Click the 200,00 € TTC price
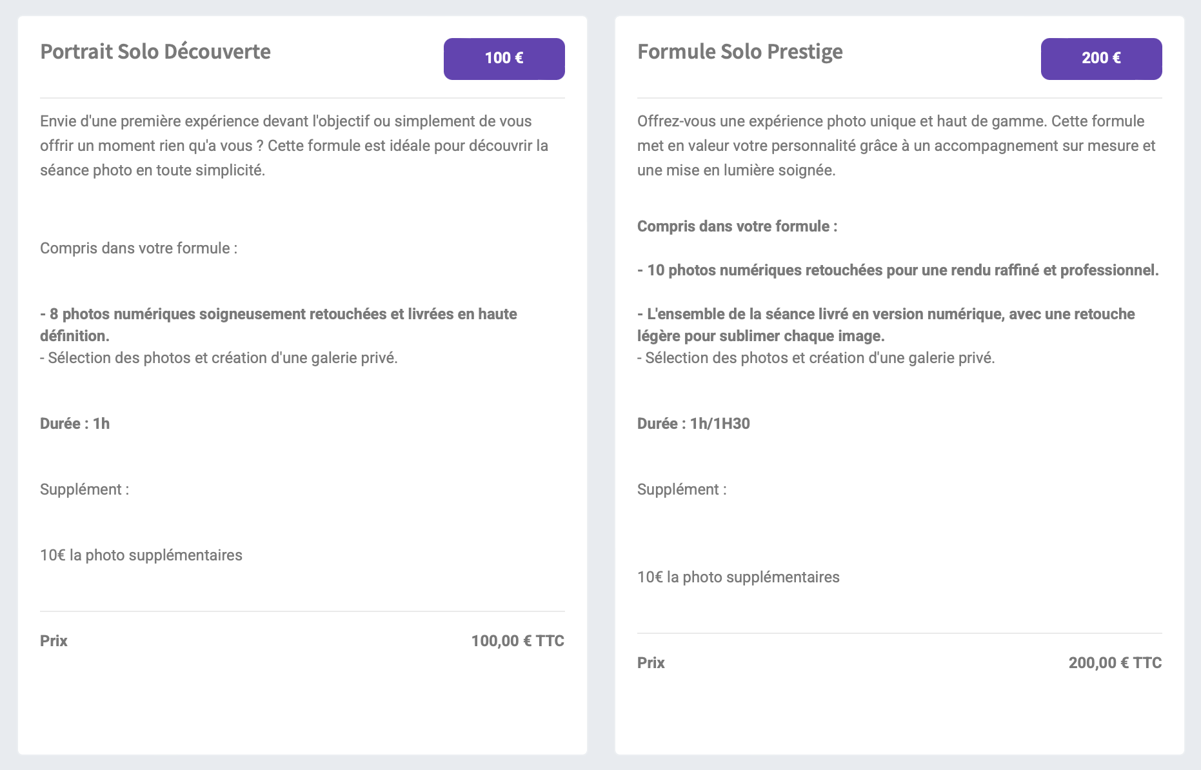Image resolution: width=1201 pixels, height=770 pixels. pos(1115,663)
